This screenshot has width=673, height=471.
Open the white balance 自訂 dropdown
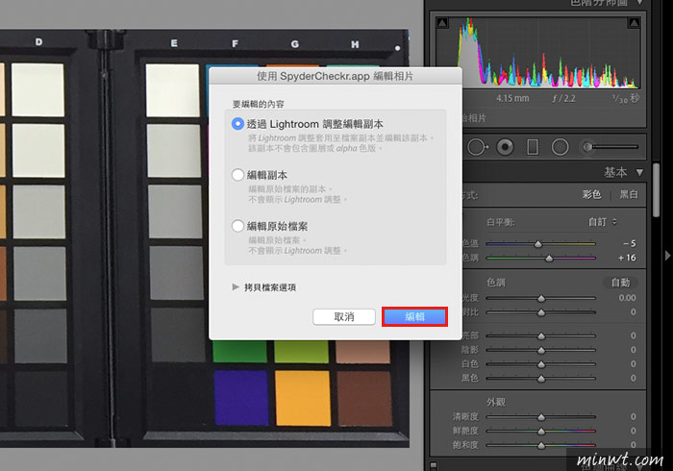tap(602, 222)
